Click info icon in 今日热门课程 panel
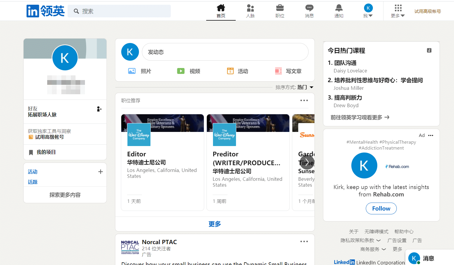The image size is (454, 265). coord(429,50)
